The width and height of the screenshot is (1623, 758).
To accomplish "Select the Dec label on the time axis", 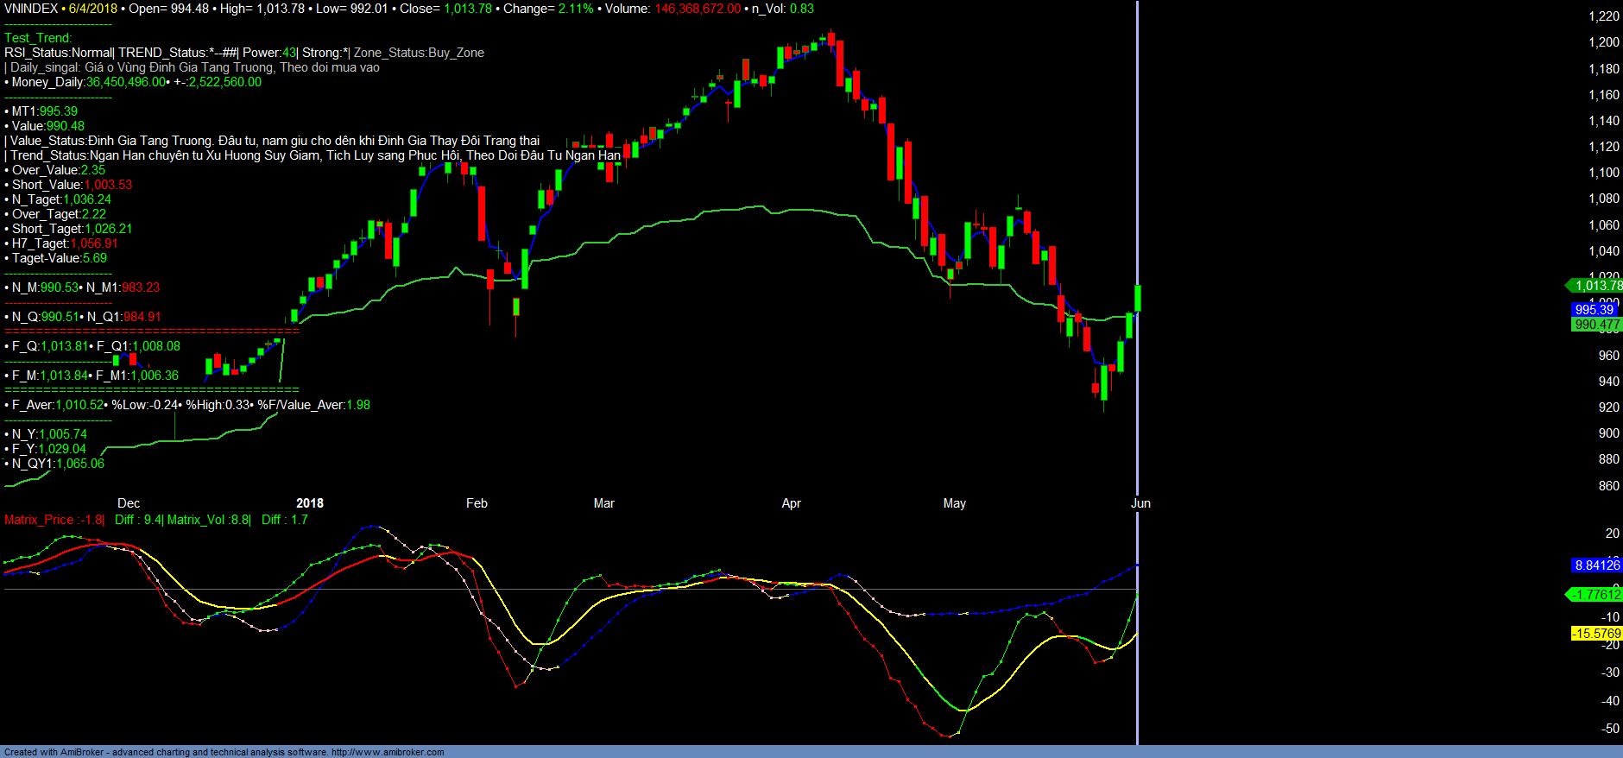I will [x=129, y=503].
